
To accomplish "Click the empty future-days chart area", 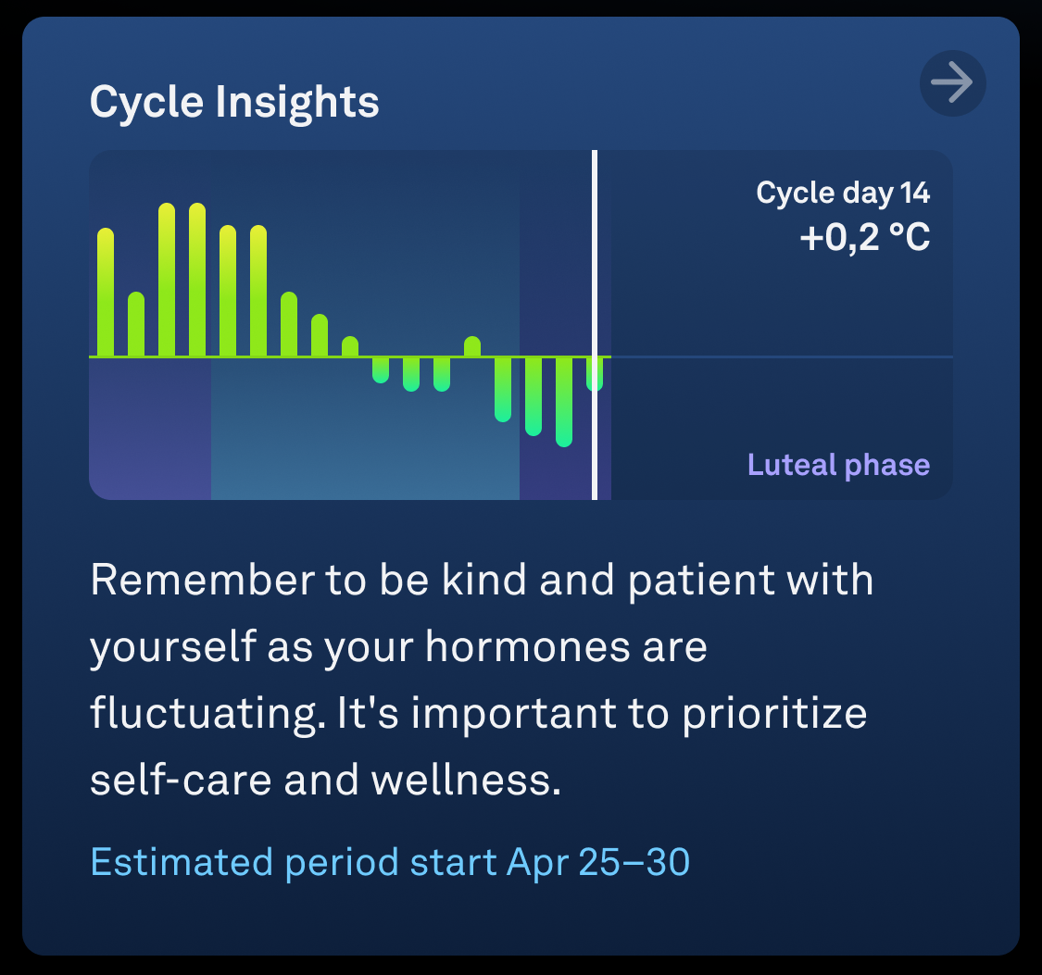I will pos(782,325).
